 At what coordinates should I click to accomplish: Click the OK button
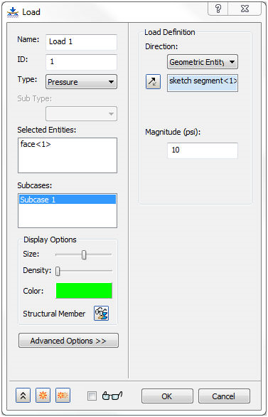pos(167,396)
